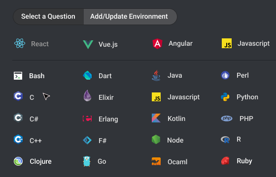Choose the Angular red shield icon

coord(157,44)
